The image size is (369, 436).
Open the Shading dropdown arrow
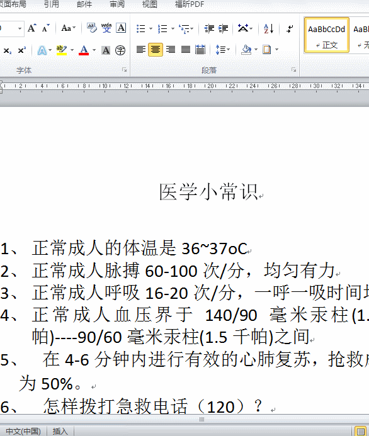256,50
